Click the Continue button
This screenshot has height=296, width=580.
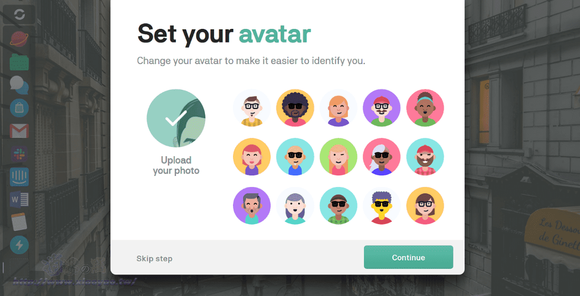[x=408, y=257]
